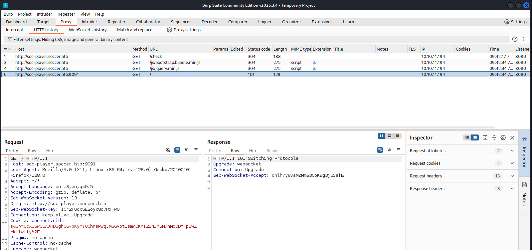Open Inspector settings gear
Image resolution: width=532 pixels, height=250 pixels.
point(503,137)
